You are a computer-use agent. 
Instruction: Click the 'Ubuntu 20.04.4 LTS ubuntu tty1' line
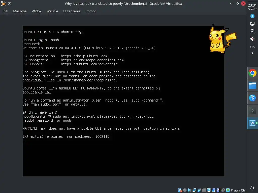(x=53, y=32)
